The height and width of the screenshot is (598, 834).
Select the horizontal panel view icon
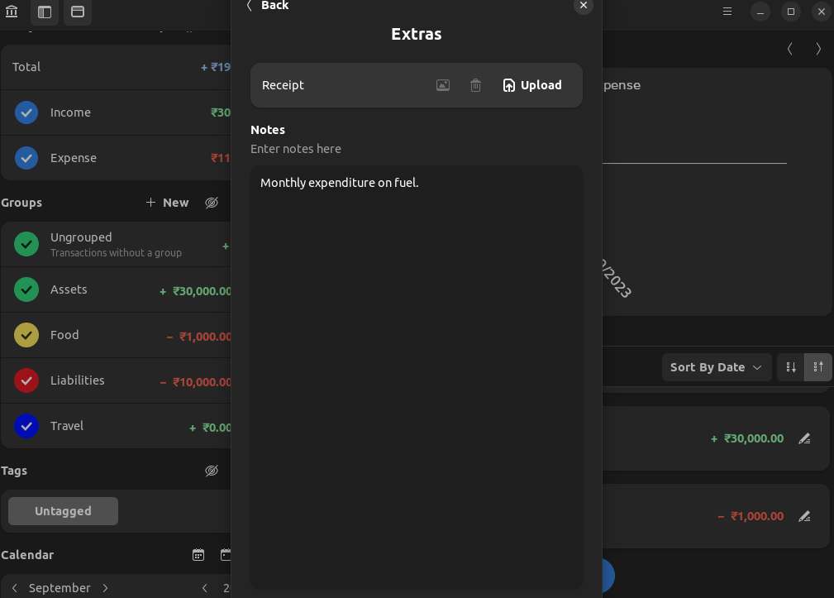click(x=78, y=12)
